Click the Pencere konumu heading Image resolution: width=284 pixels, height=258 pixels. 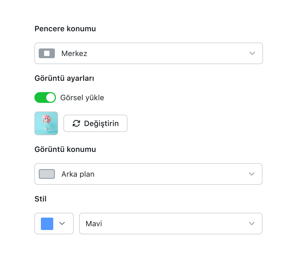(x=65, y=29)
